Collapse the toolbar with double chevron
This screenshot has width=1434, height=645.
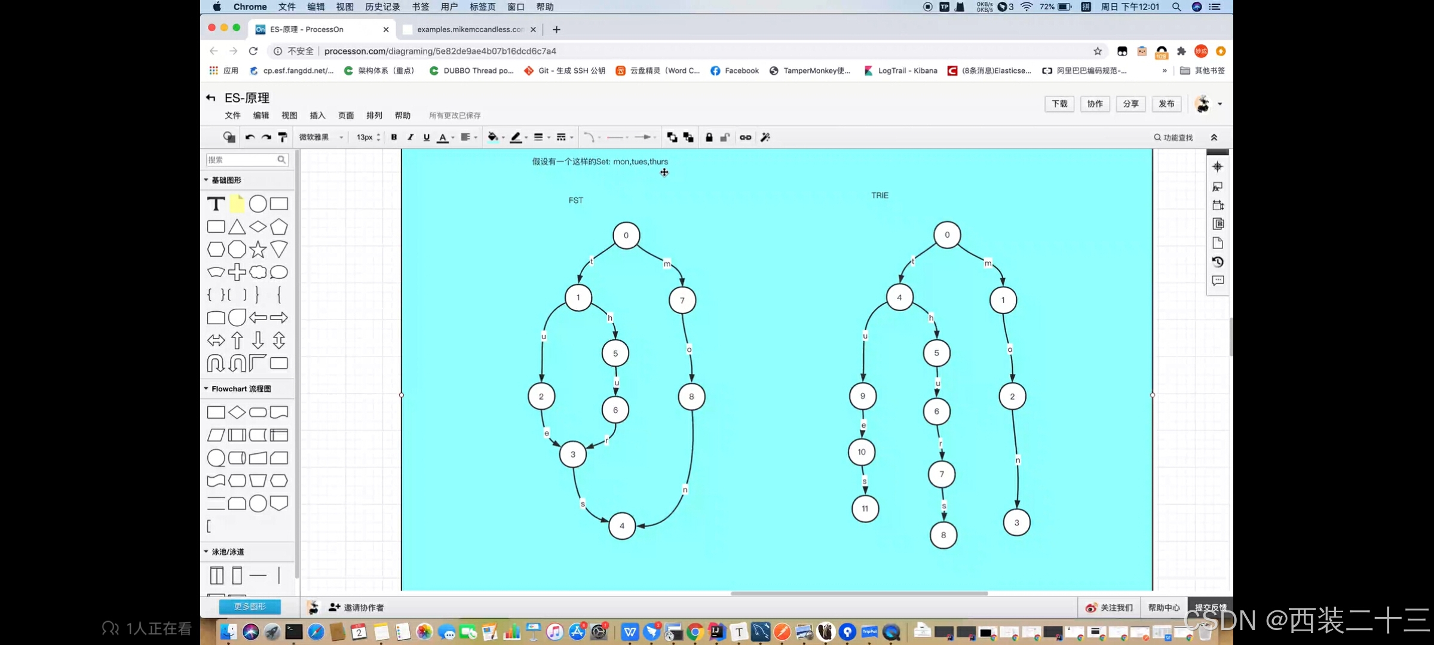pos(1214,137)
